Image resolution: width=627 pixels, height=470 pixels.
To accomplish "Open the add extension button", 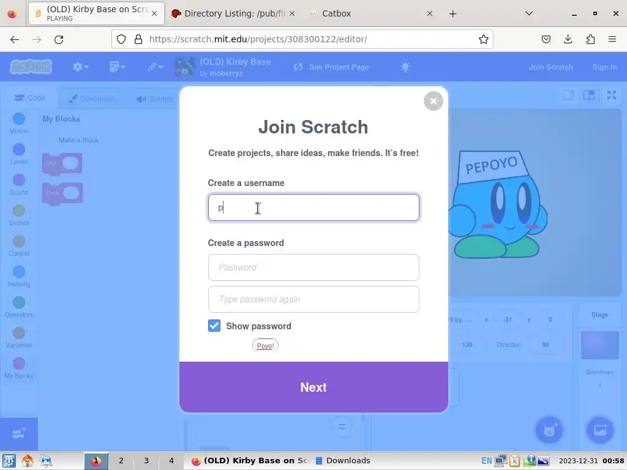I will click(19, 434).
